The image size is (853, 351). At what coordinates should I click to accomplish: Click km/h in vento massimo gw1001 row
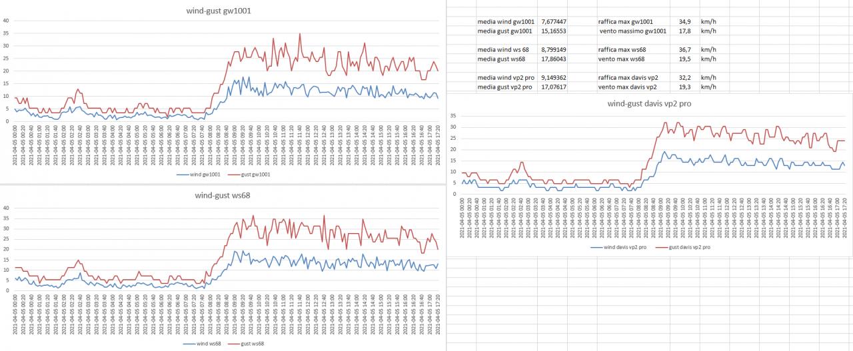(708, 31)
